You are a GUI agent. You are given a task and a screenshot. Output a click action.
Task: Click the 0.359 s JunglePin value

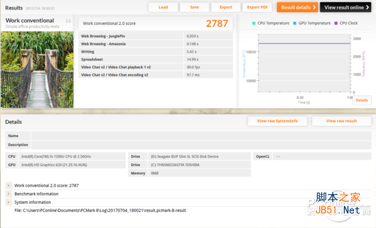(x=192, y=36)
